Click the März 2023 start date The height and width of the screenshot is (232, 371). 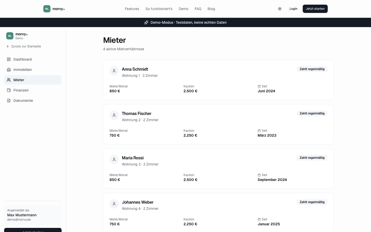pyautogui.click(x=267, y=135)
